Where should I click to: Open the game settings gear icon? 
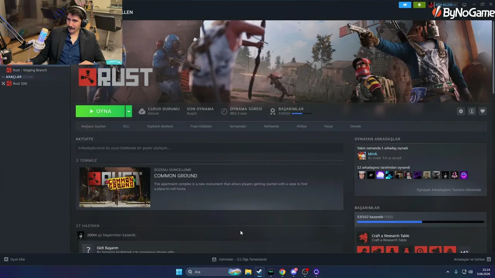click(461, 111)
